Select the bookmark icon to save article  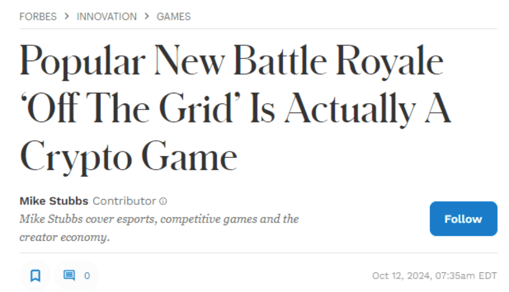(x=36, y=276)
